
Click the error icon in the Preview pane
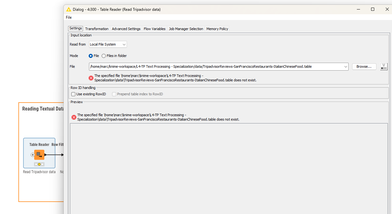(x=74, y=117)
